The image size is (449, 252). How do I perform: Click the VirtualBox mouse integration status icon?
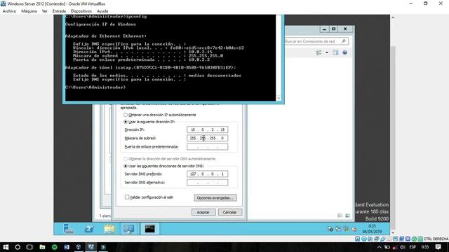[414, 239]
